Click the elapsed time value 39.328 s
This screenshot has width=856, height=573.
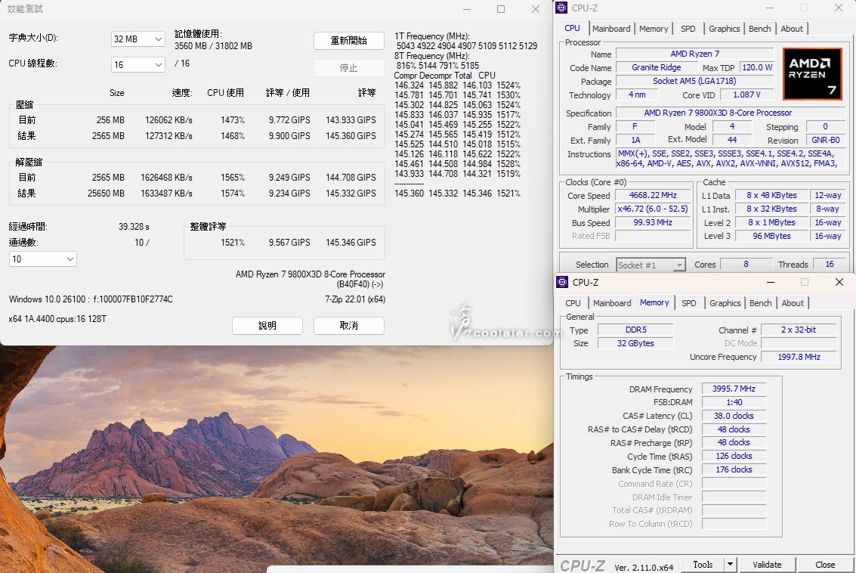tap(134, 226)
